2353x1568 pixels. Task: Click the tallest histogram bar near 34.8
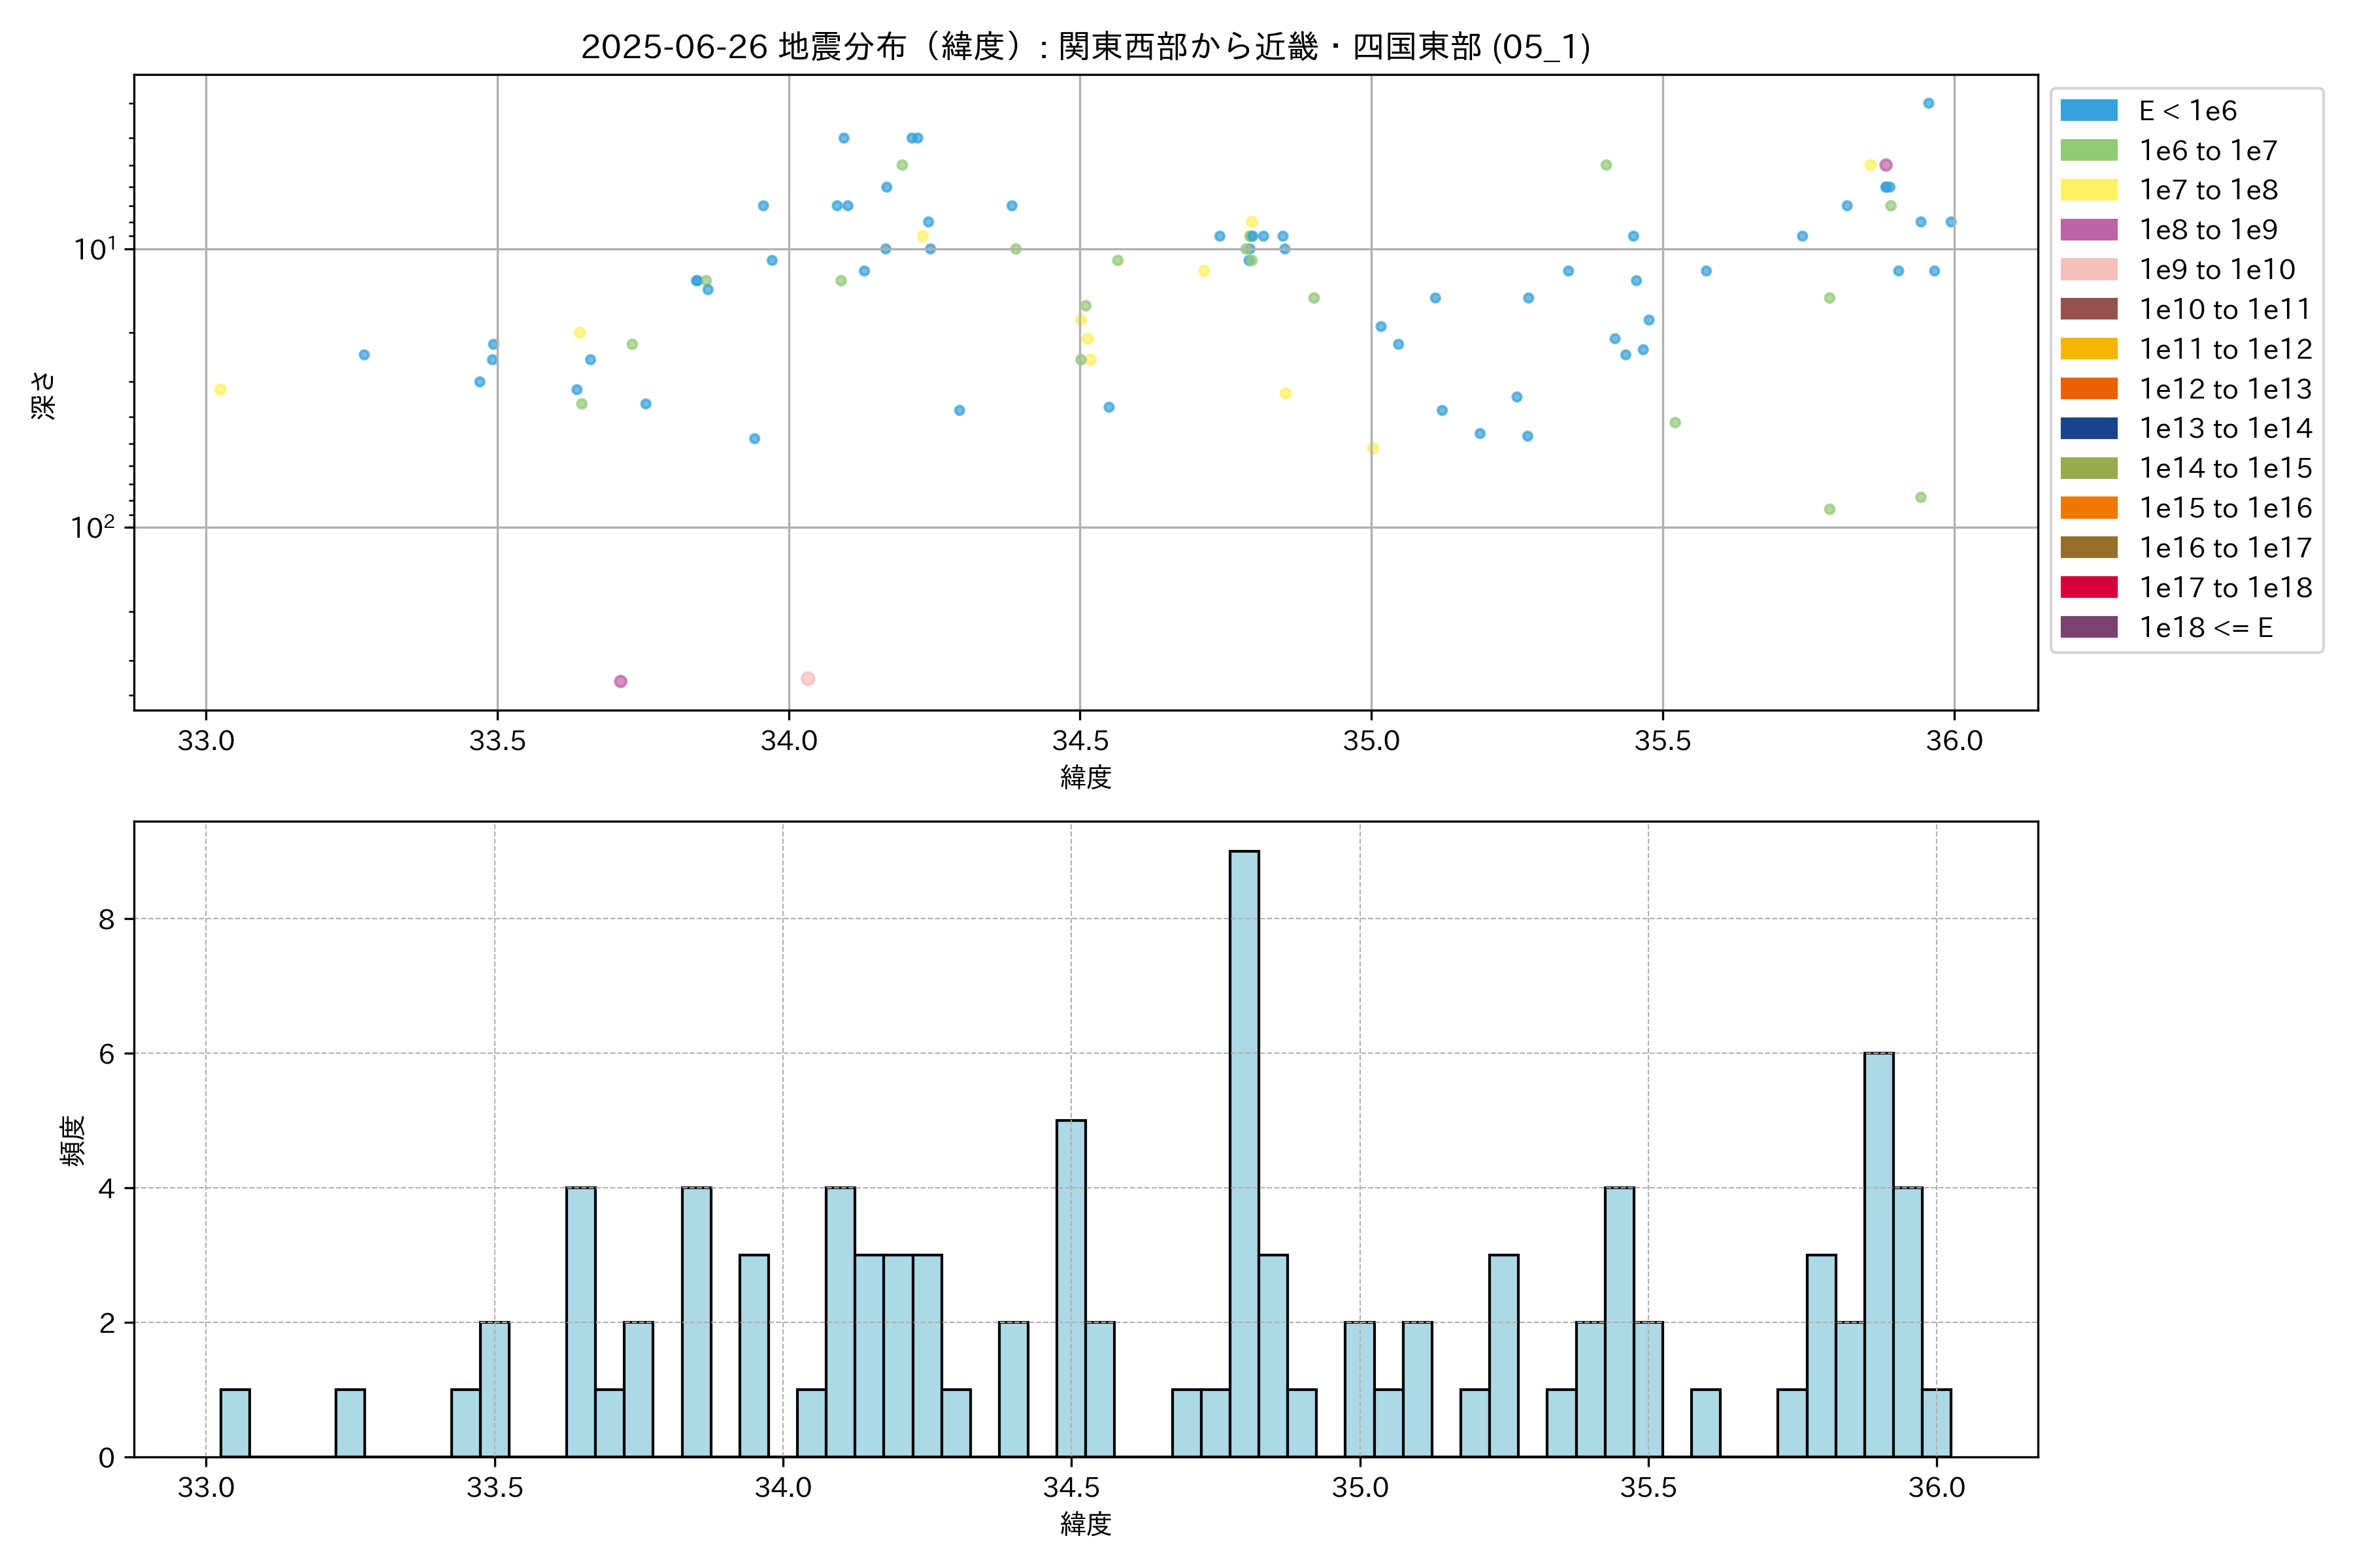[1244, 1150]
